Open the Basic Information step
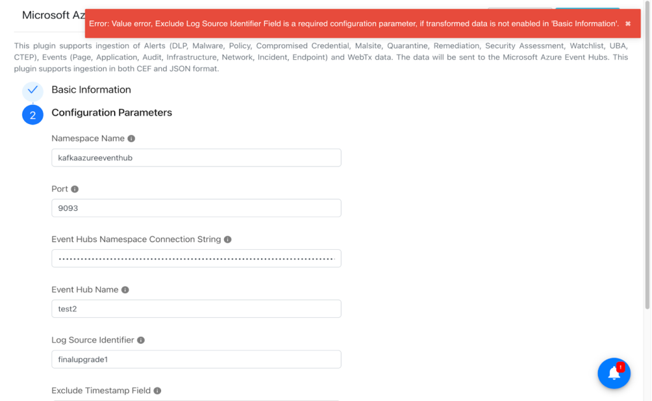The height and width of the screenshot is (401, 652). click(91, 90)
